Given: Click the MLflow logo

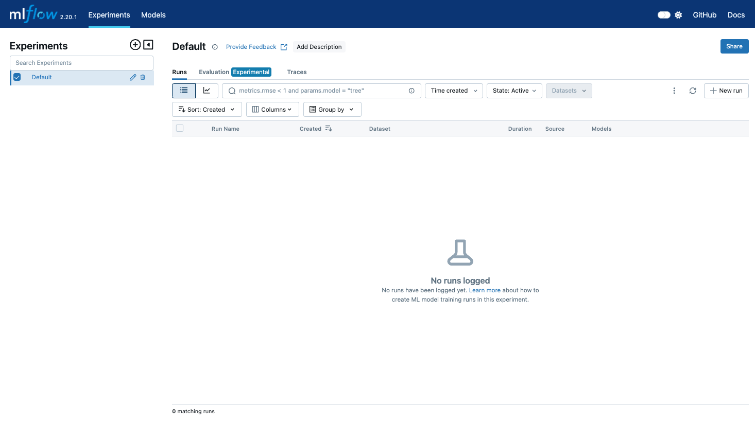Looking at the screenshot, I should [33, 14].
